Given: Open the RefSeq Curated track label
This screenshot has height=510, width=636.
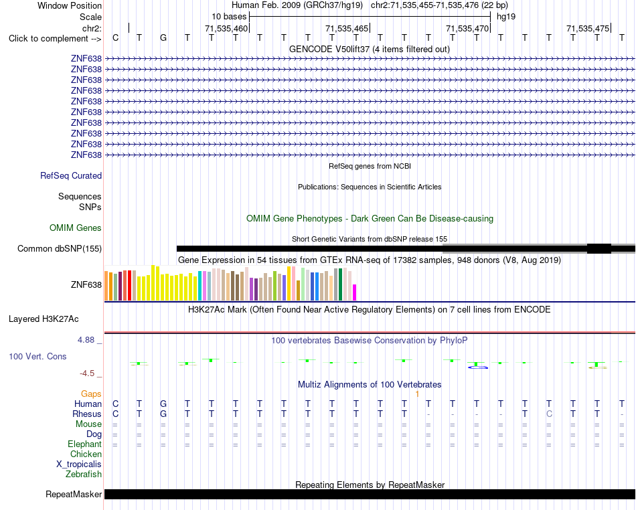Looking at the screenshot, I should [x=71, y=175].
